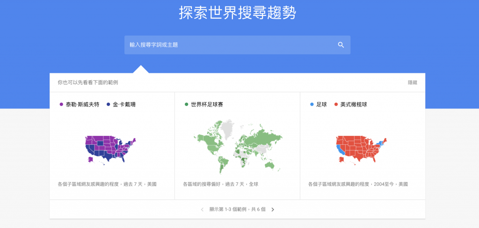This screenshot has height=228, width=479.
Task: Click the 顯示第 1-3 個範例，共 6 個 text
Action: tap(237, 209)
